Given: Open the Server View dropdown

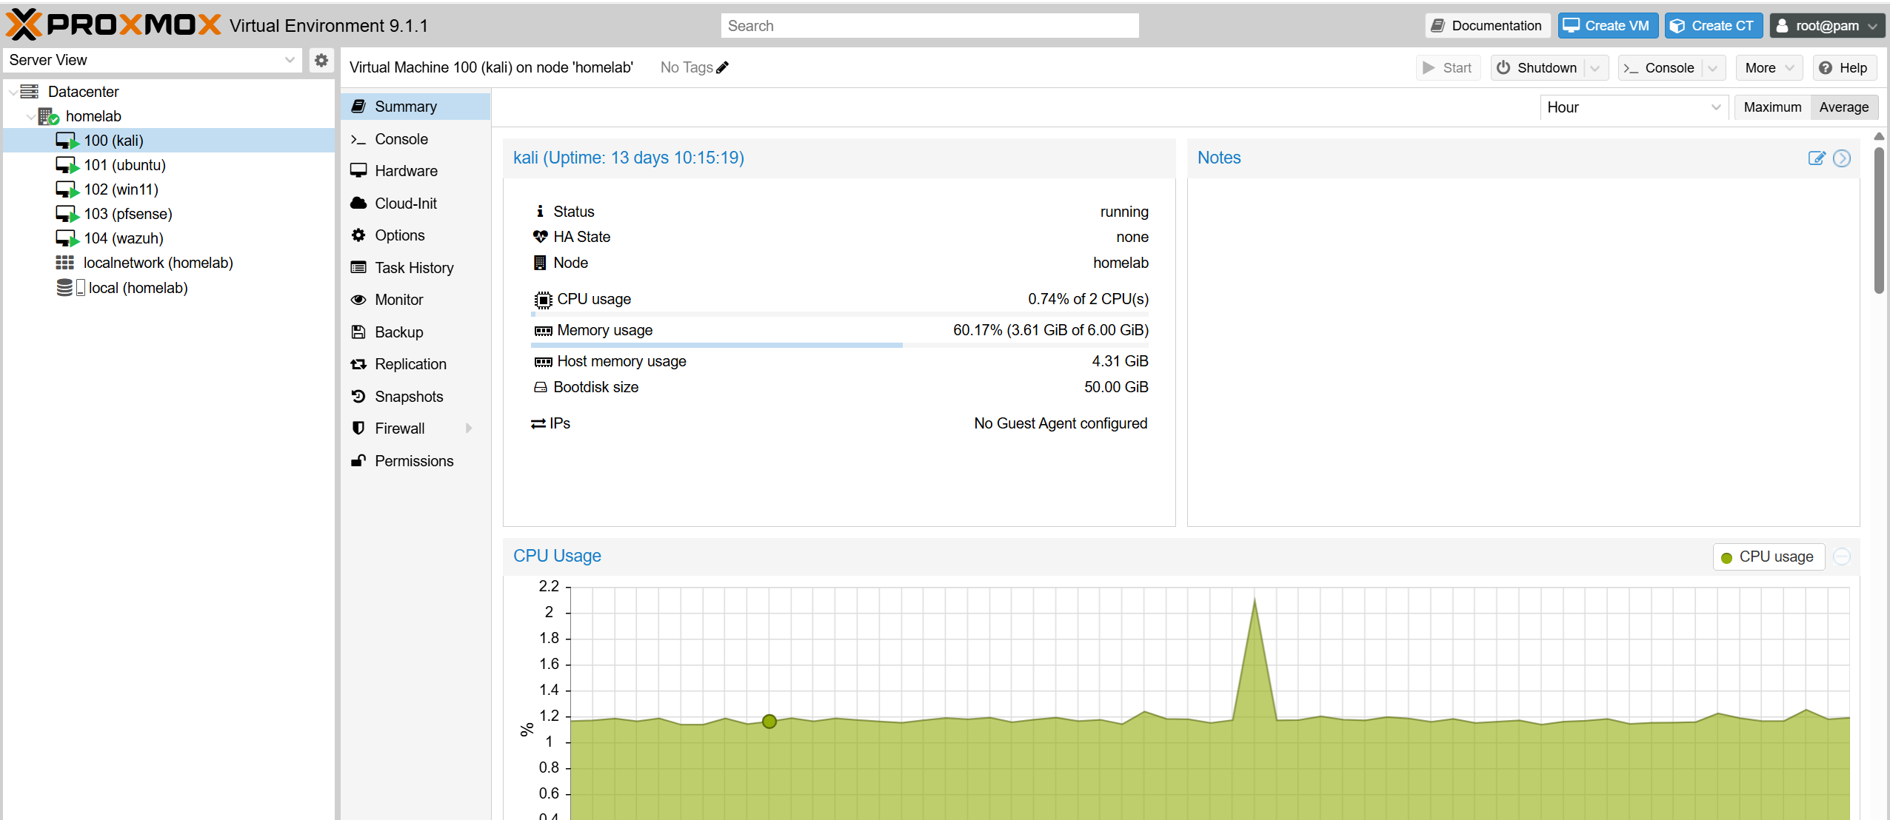Looking at the screenshot, I should click(x=290, y=60).
